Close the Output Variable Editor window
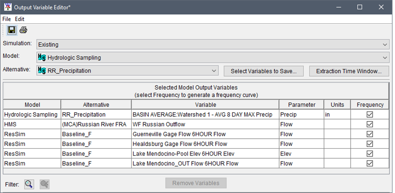 click(x=381, y=7)
